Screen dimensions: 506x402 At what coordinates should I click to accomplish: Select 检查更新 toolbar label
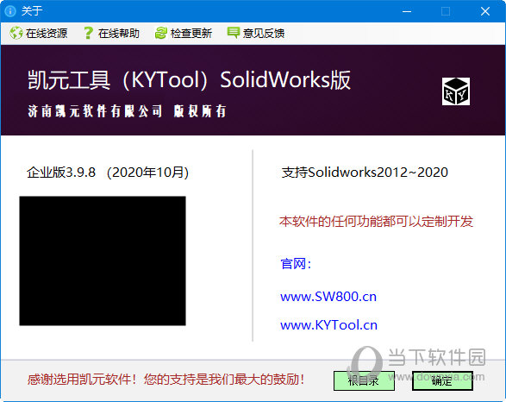[191, 34]
